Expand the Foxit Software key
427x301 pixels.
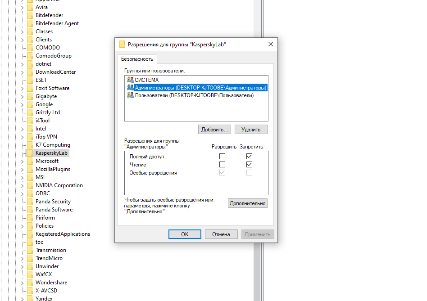(x=23, y=89)
